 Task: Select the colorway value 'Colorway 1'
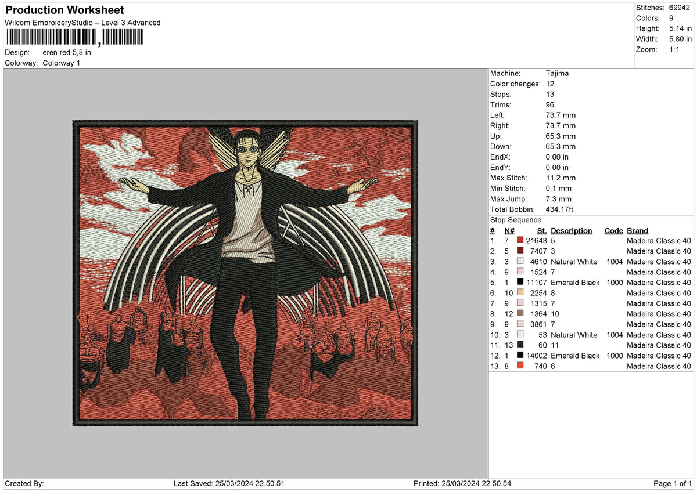(62, 63)
